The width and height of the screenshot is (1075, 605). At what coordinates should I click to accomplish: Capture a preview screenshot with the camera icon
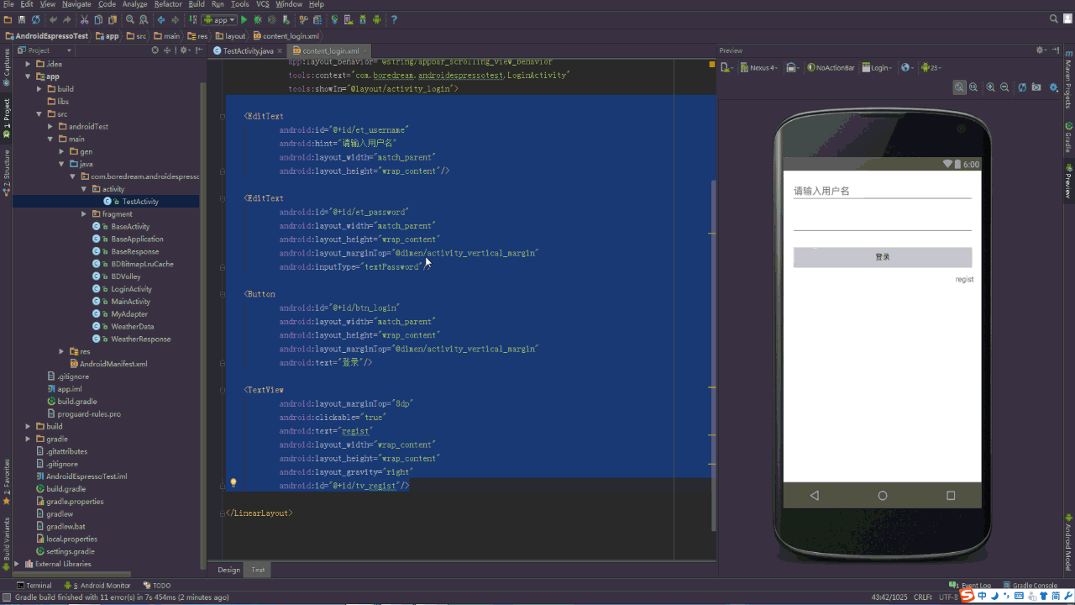1035,87
